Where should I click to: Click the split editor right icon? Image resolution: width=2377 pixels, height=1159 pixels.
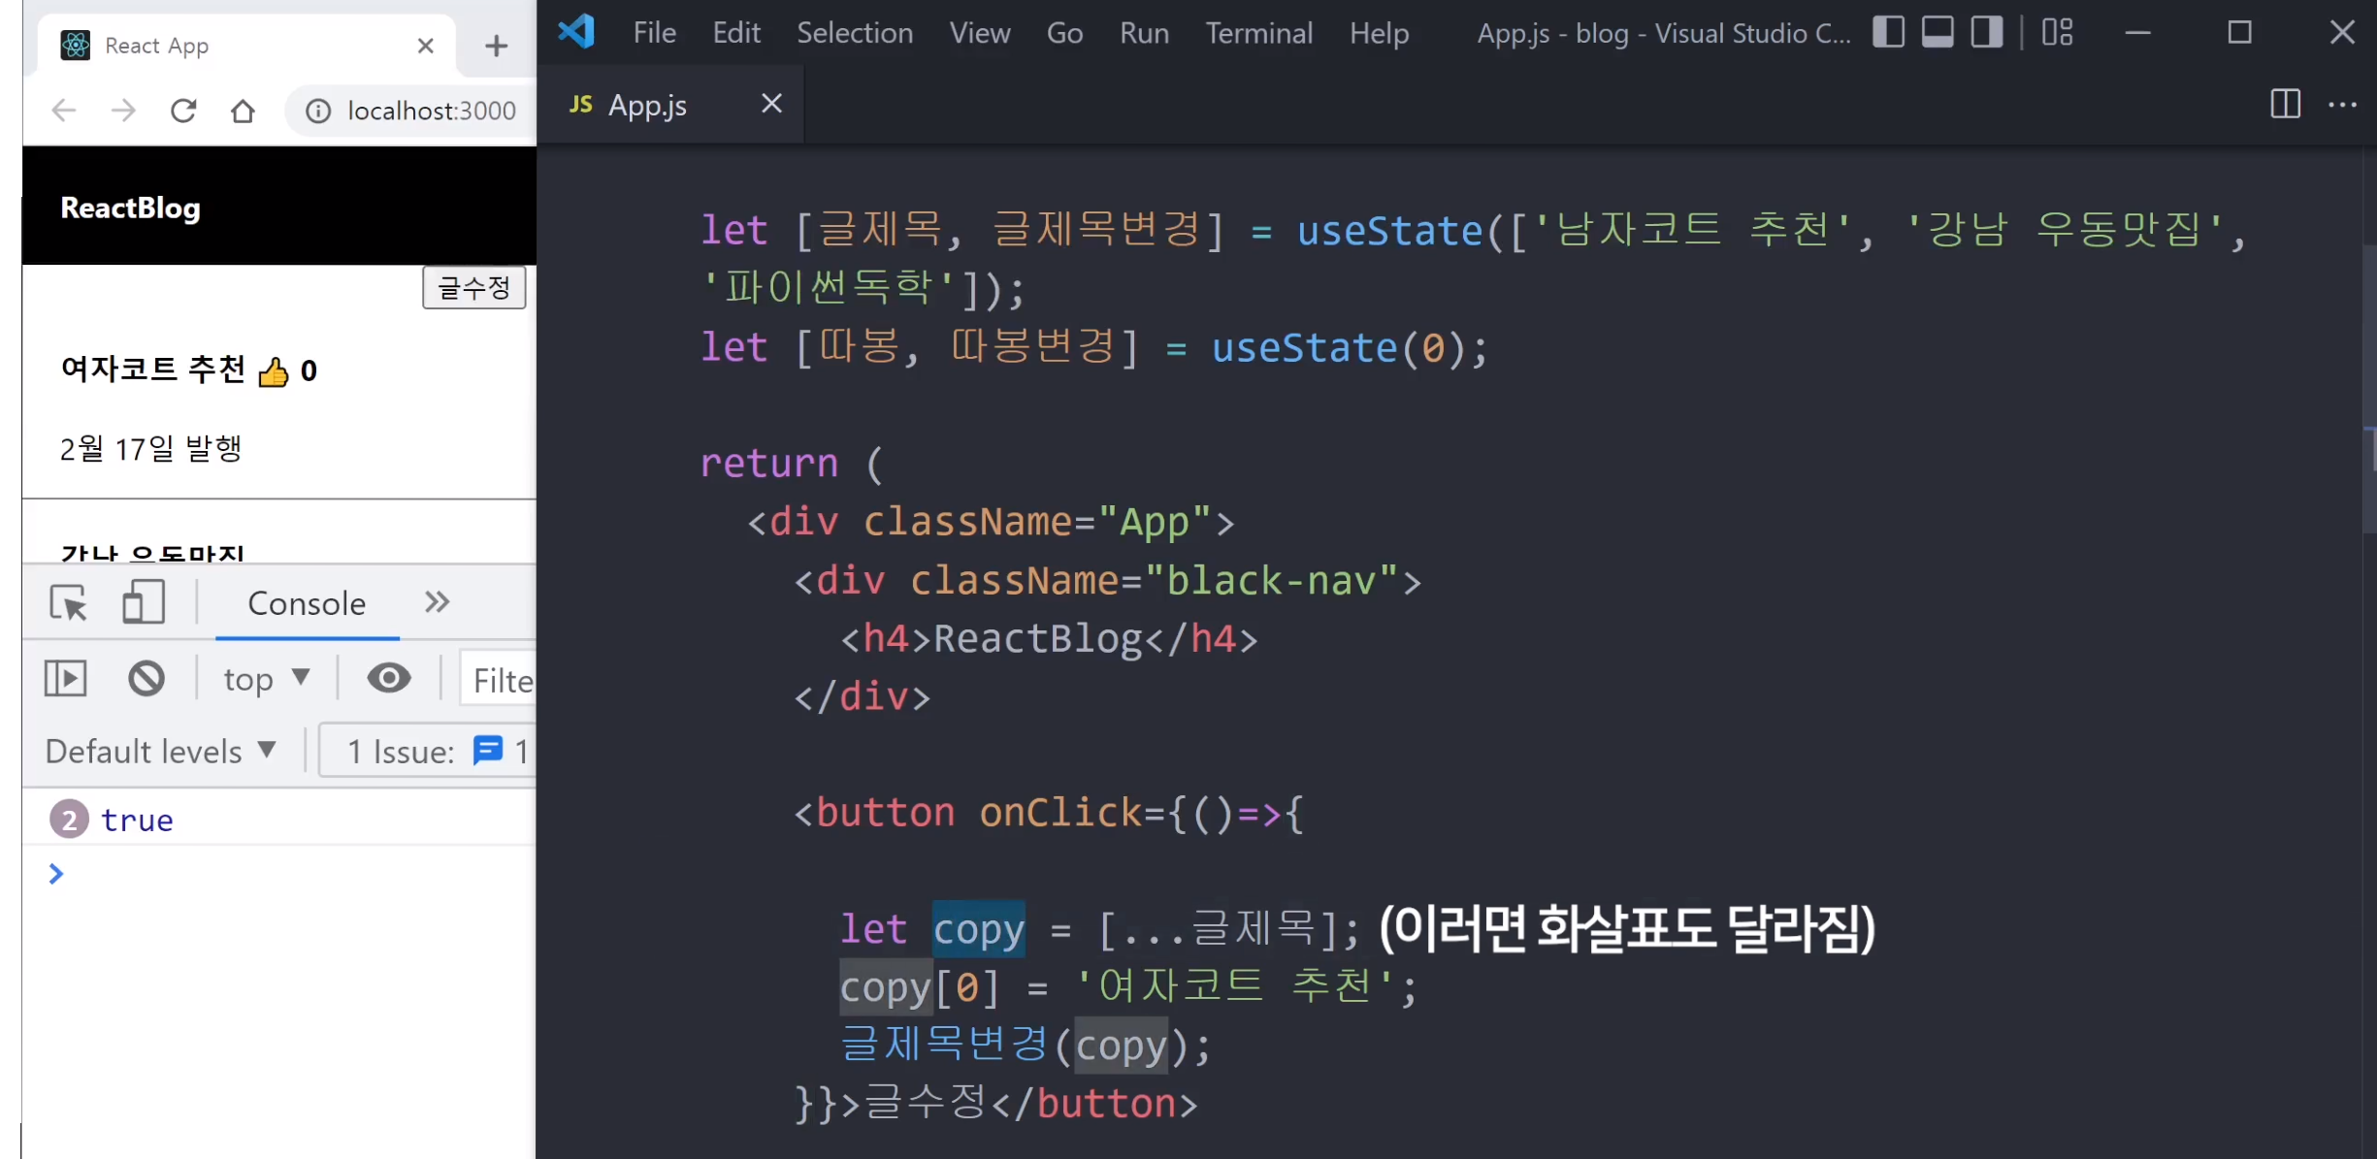point(2285,104)
